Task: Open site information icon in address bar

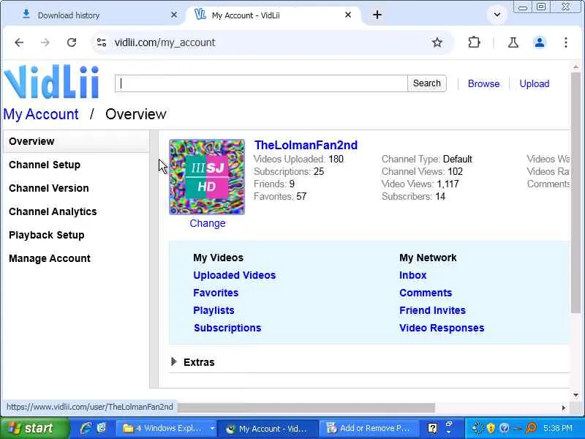Action: coord(102,42)
